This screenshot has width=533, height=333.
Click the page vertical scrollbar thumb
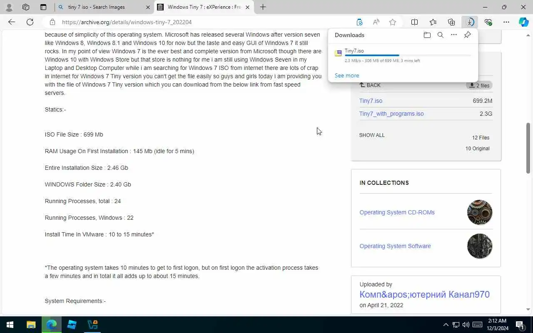click(x=528, y=148)
